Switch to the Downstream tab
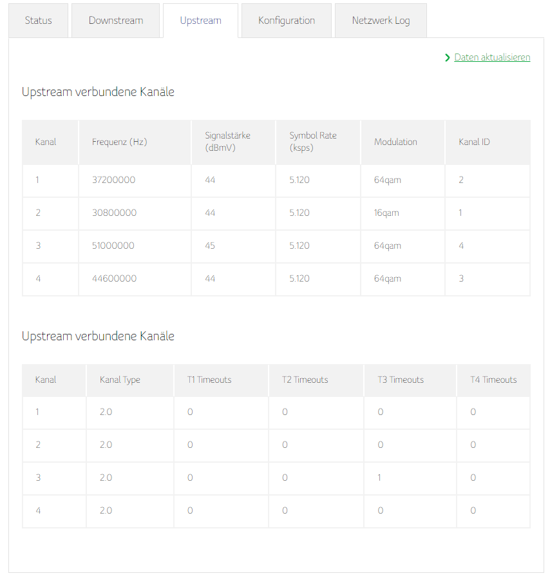 pyautogui.click(x=116, y=21)
